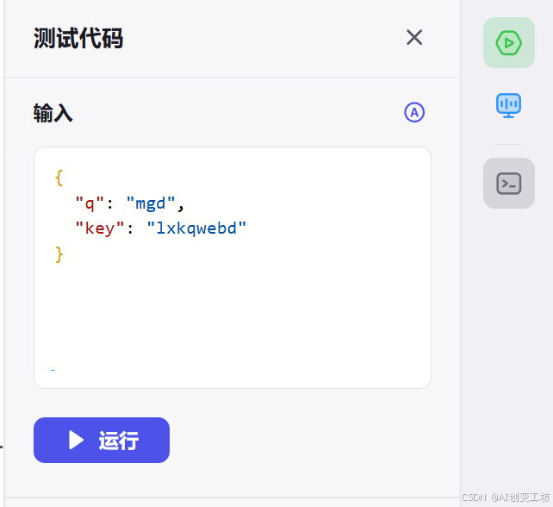The image size is (553, 507).
Task: Place cursor in the "mgd" value
Action: (x=151, y=203)
